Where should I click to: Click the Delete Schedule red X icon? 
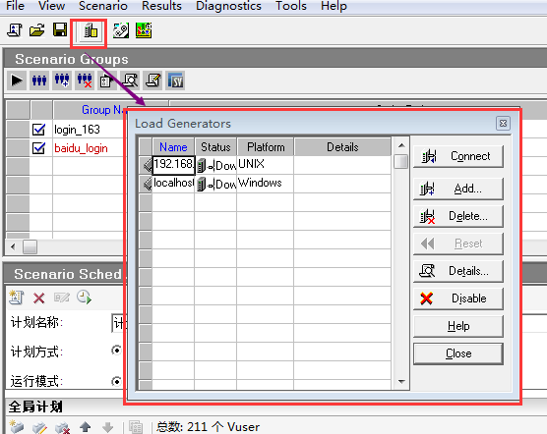pyautogui.click(x=38, y=298)
